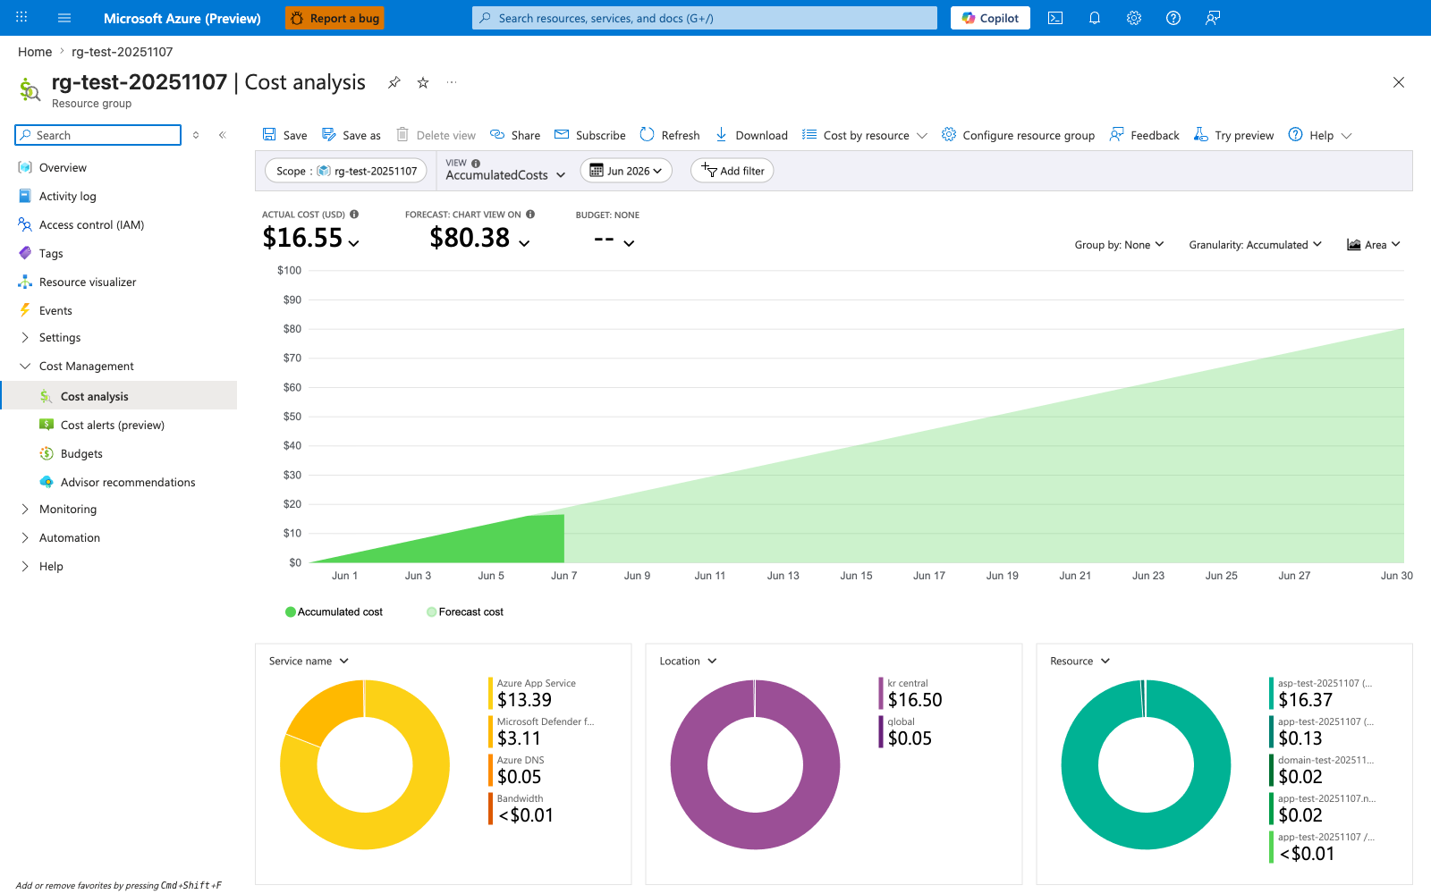Download the cost data
The width and height of the screenshot is (1431, 894).
751,135
